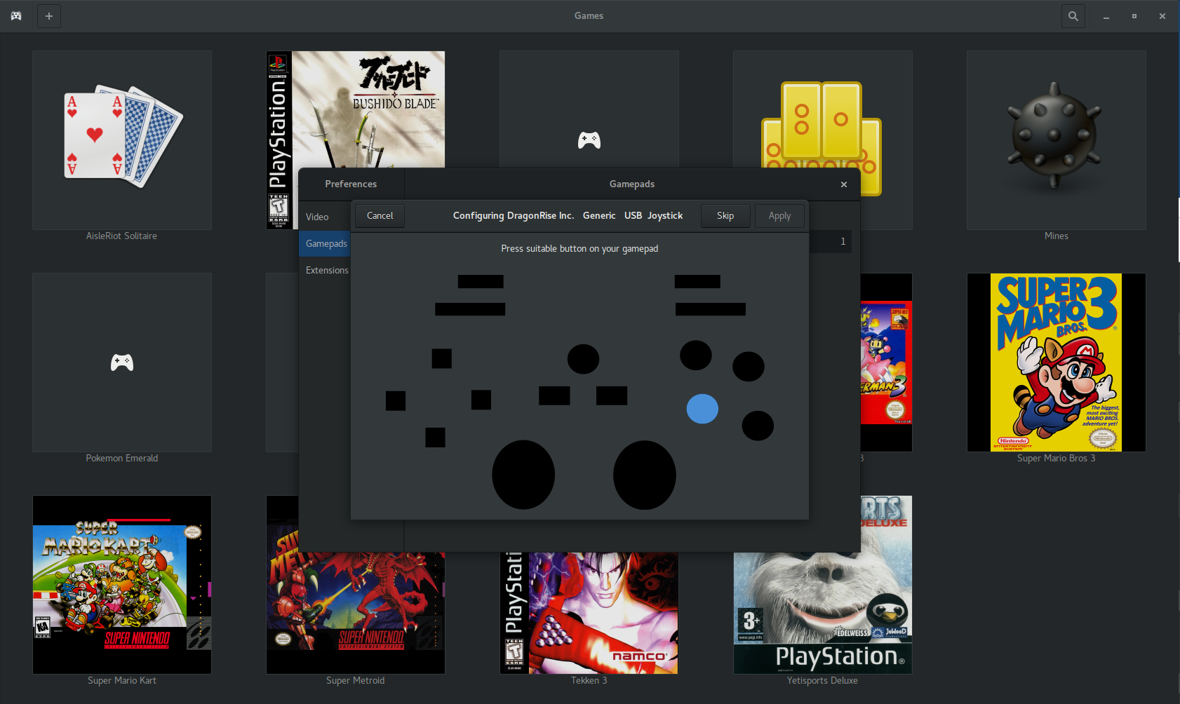Open Super Mario Kart cover

pos(122,585)
